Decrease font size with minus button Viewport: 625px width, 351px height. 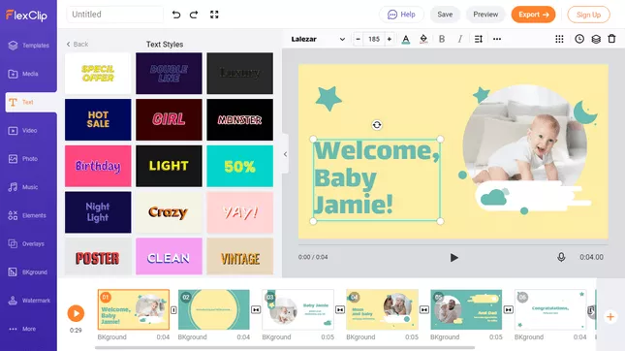click(358, 39)
